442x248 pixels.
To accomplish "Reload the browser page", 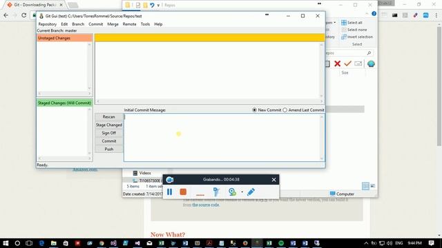I will pos(24,15).
